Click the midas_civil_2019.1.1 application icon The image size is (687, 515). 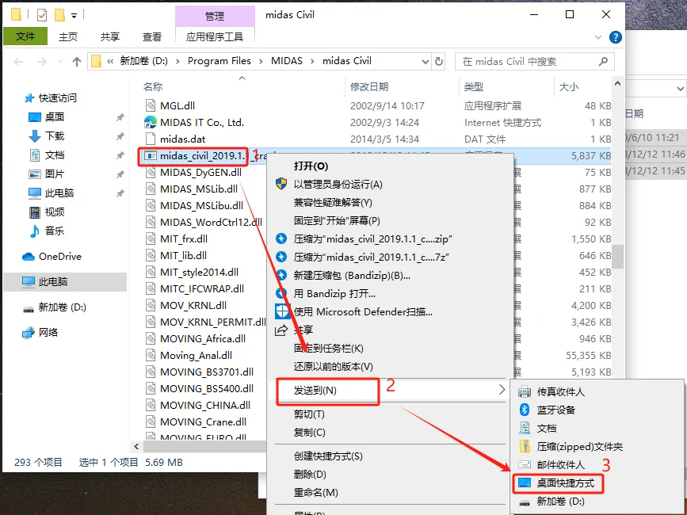coord(151,156)
